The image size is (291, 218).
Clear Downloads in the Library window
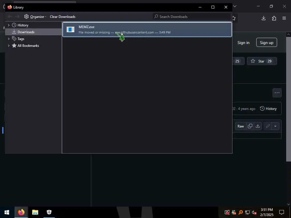[63, 17]
